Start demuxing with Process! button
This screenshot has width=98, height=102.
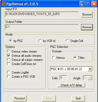19,98
